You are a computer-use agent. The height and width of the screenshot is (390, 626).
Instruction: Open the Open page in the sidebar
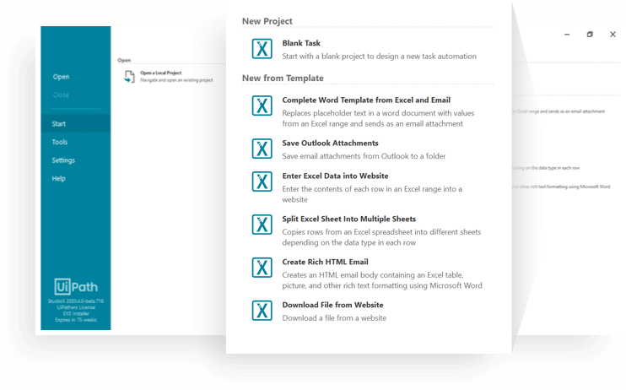61,77
